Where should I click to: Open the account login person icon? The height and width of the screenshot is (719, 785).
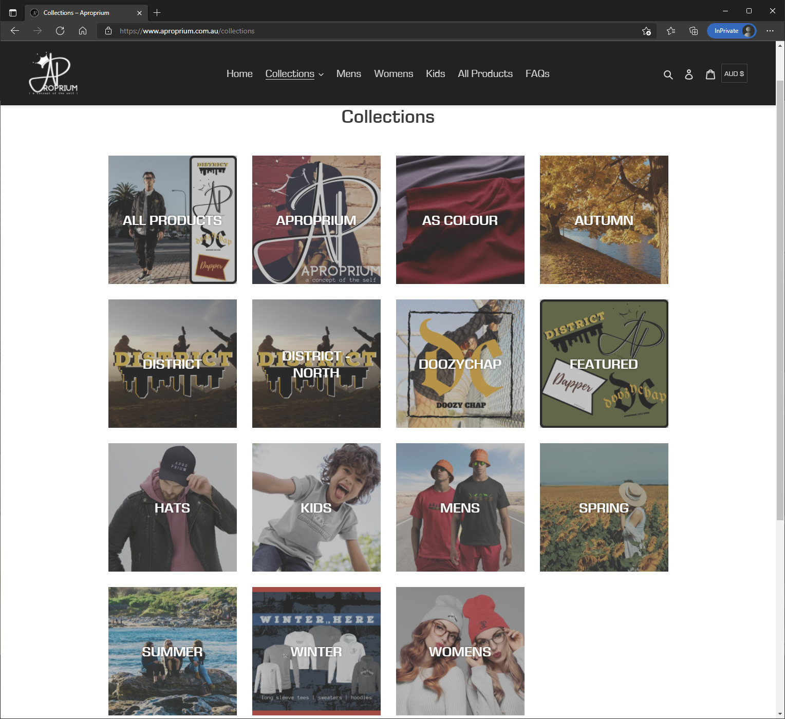point(689,74)
